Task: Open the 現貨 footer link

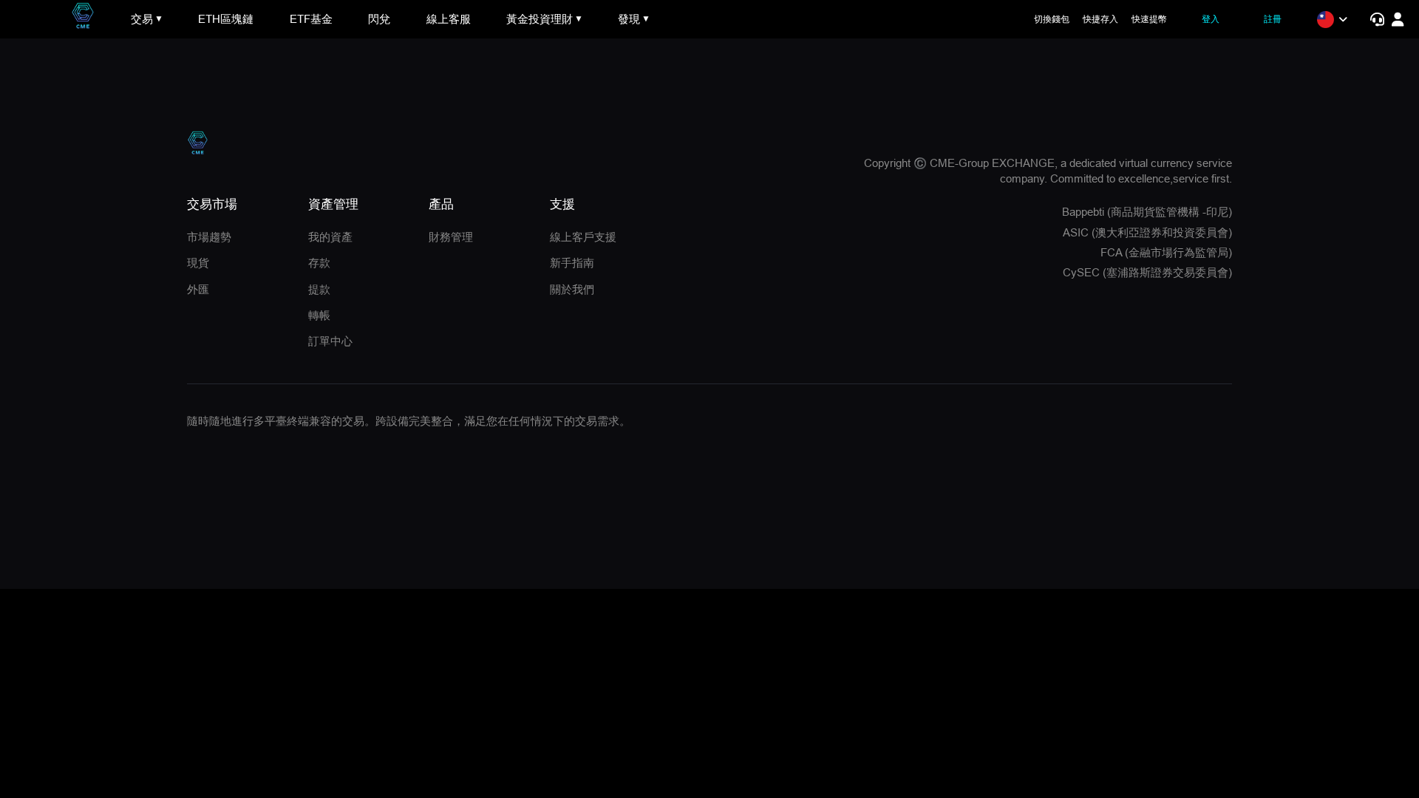Action: 198,263
